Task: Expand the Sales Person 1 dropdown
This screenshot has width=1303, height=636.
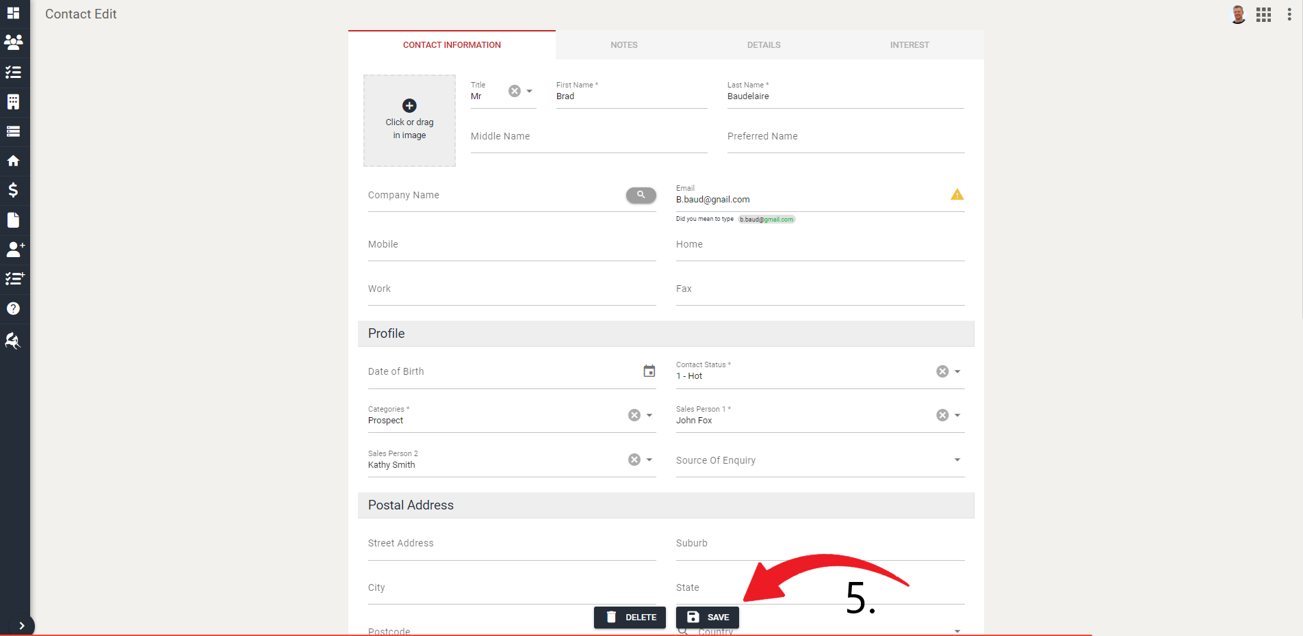Action: 957,414
